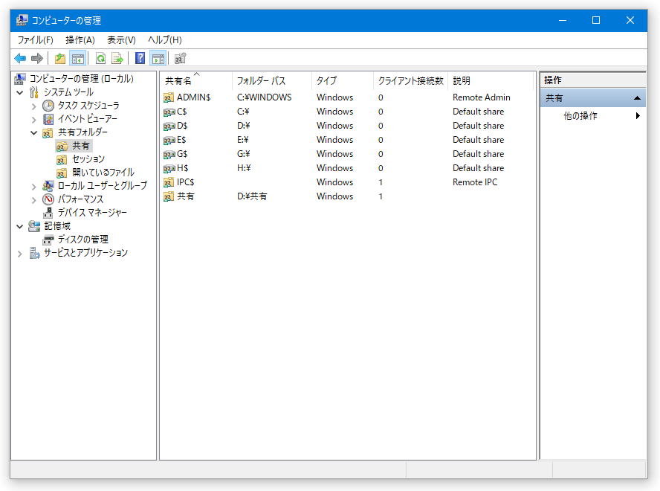This screenshot has width=660, height=491.
Task: Click the Remote Admin description
Action: [482, 97]
